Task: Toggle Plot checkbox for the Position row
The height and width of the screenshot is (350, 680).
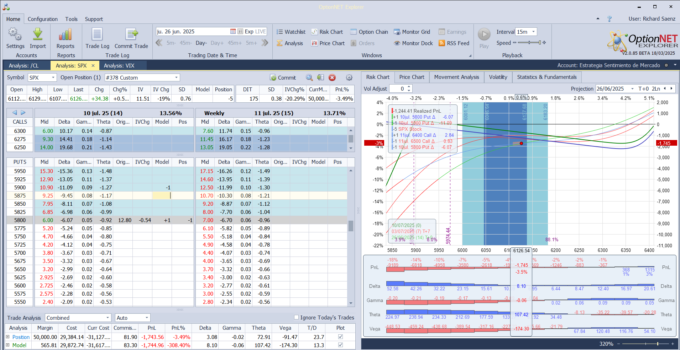Action: (340, 337)
